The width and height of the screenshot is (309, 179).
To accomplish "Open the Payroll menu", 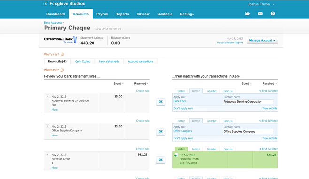I will click(102, 14).
